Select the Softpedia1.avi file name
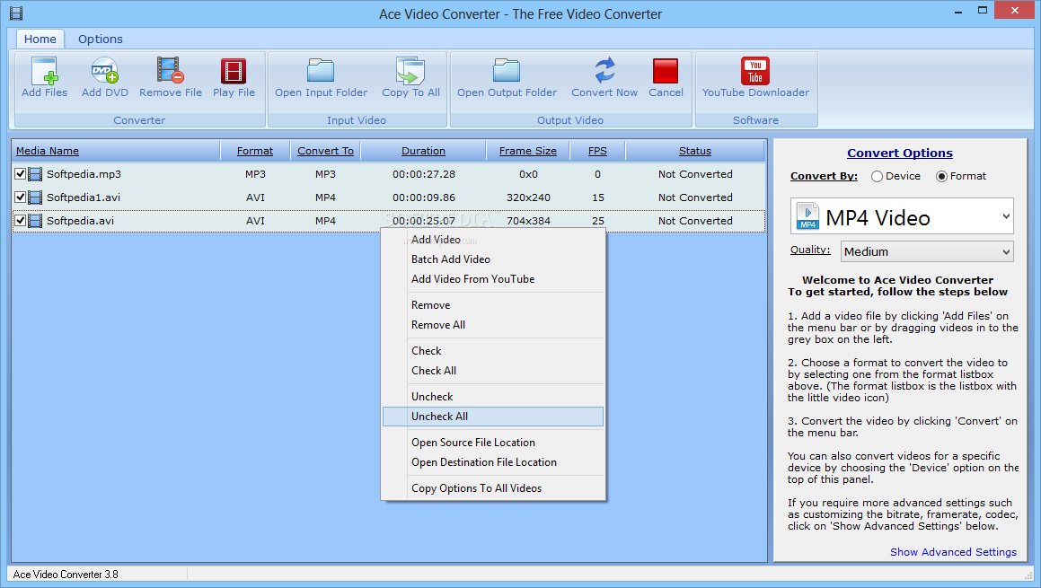1041x588 pixels. 83,197
